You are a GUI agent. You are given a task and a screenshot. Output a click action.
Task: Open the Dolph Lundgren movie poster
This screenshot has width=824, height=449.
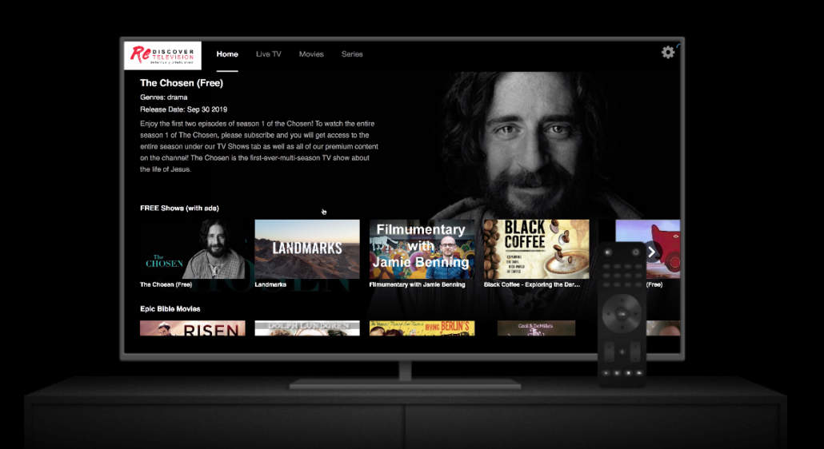click(307, 328)
